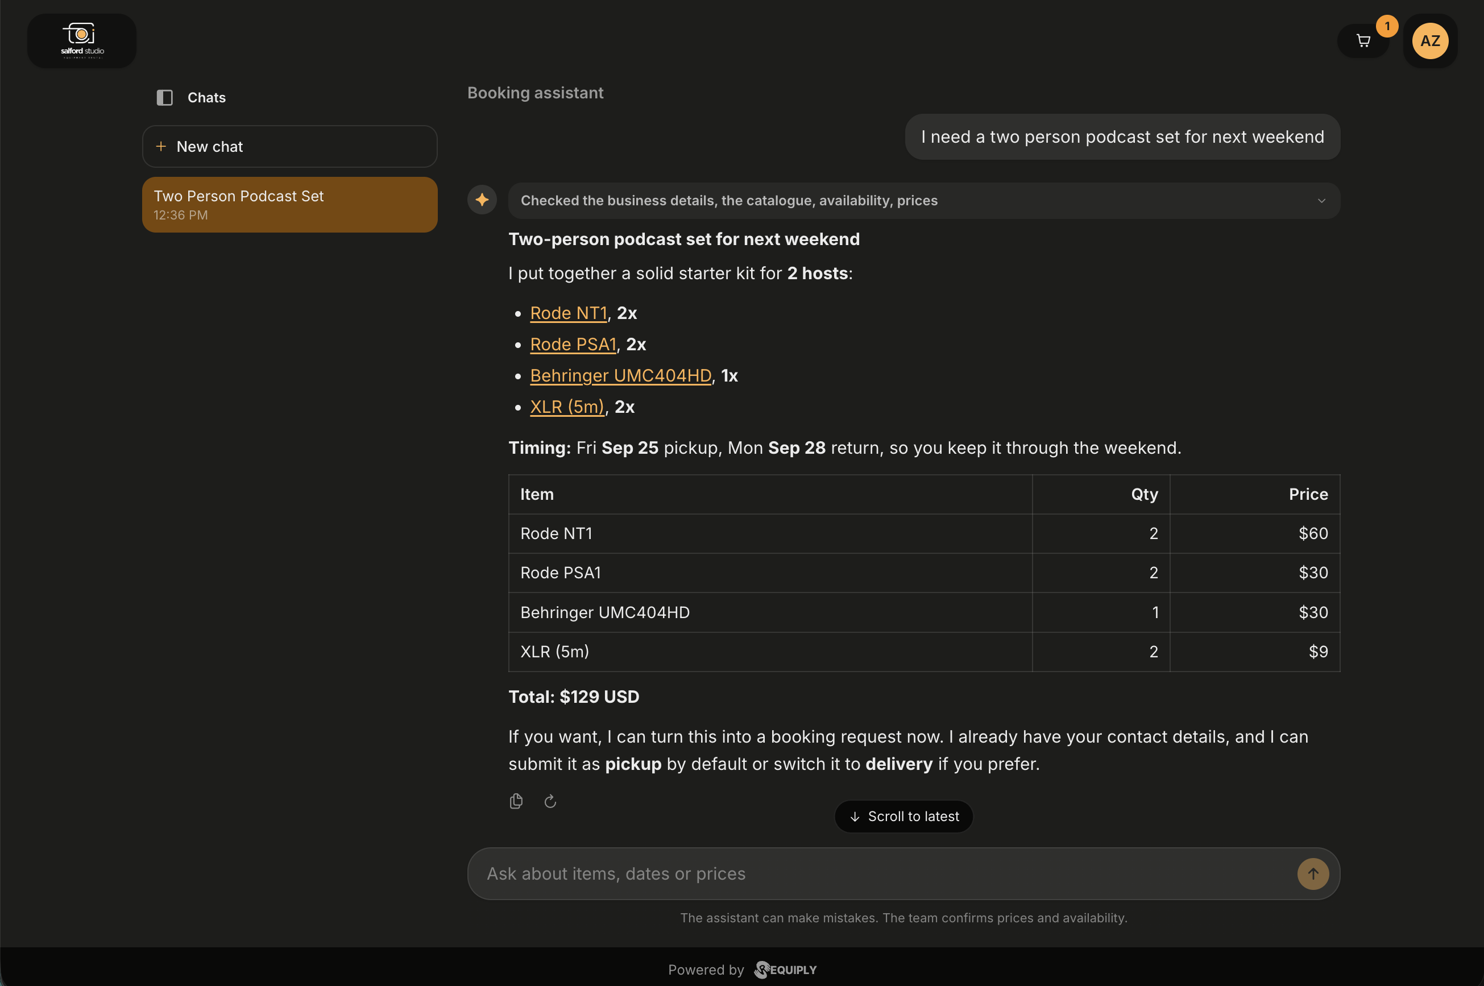Image resolution: width=1484 pixels, height=986 pixels.
Task: Click the $60 price cell
Action: (x=1254, y=534)
